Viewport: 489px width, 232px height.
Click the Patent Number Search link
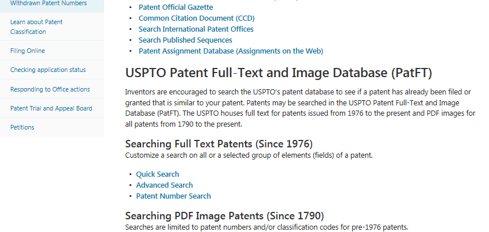click(173, 196)
